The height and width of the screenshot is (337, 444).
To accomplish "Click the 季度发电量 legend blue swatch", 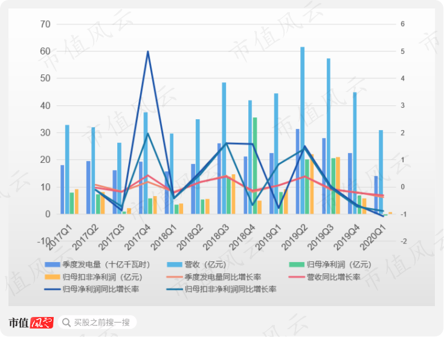I will (53, 264).
